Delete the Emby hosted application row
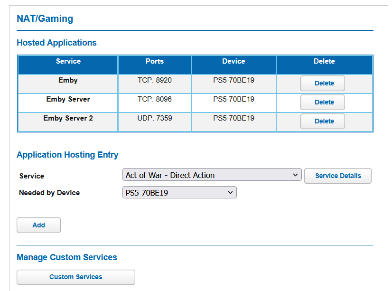Image resolution: width=392 pixels, height=291 pixels. (x=322, y=83)
